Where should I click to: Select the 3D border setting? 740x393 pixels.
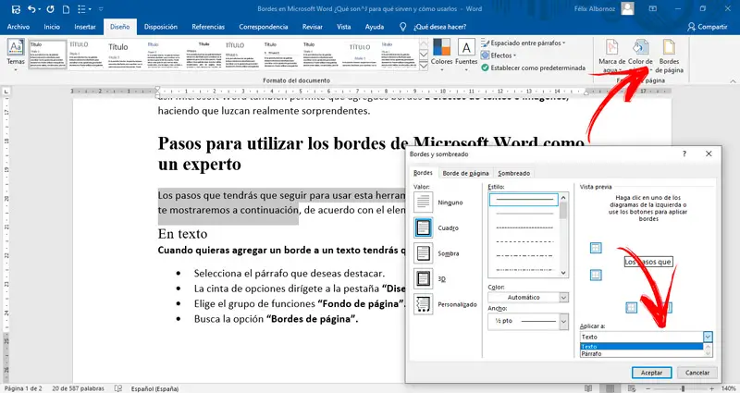point(423,279)
